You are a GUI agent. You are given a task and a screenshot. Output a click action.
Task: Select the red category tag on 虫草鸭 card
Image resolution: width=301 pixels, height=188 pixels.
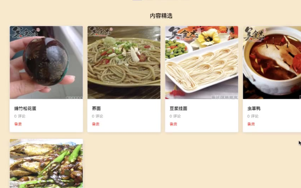tap(251, 124)
